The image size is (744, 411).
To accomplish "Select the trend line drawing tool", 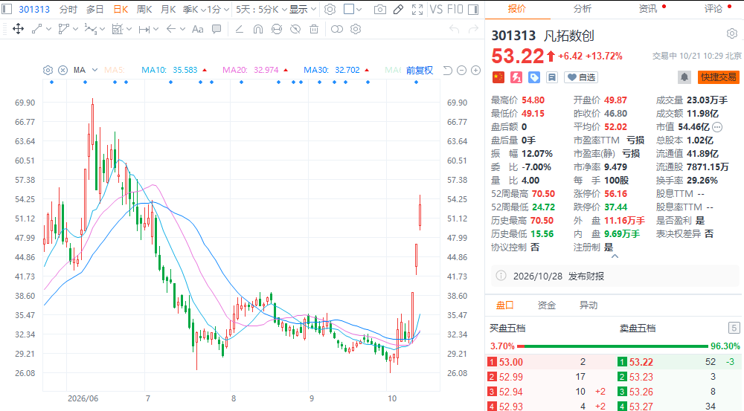I will pos(37,30).
